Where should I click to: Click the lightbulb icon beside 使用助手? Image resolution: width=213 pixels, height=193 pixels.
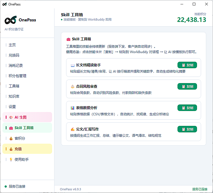pyautogui.click(x=11, y=159)
